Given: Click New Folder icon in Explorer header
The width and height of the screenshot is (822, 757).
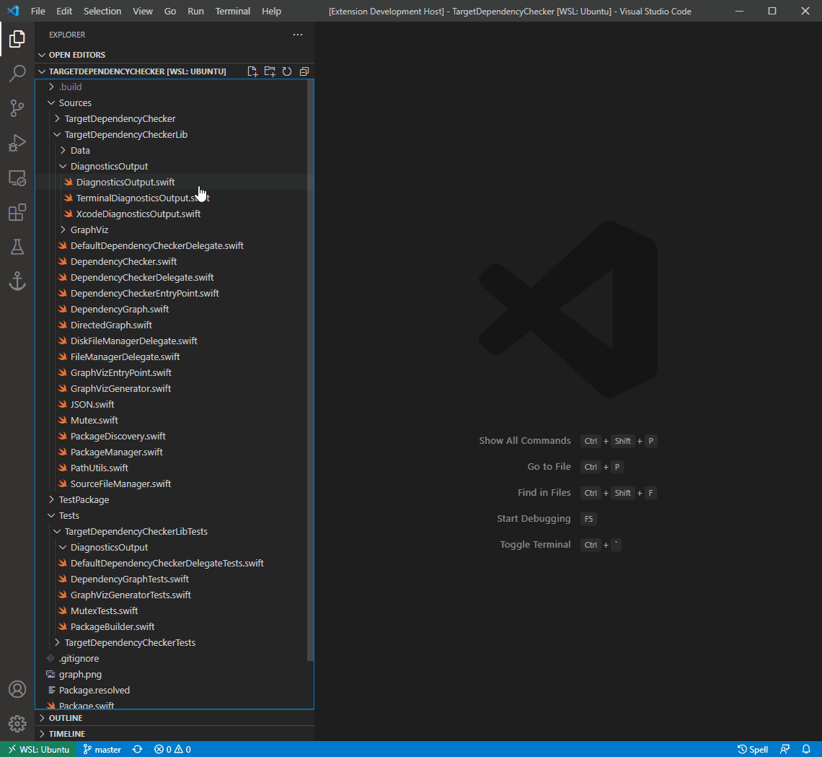Looking at the screenshot, I should point(270,71).
